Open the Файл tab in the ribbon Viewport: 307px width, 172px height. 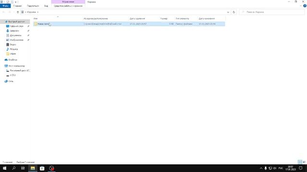[5, 6]
